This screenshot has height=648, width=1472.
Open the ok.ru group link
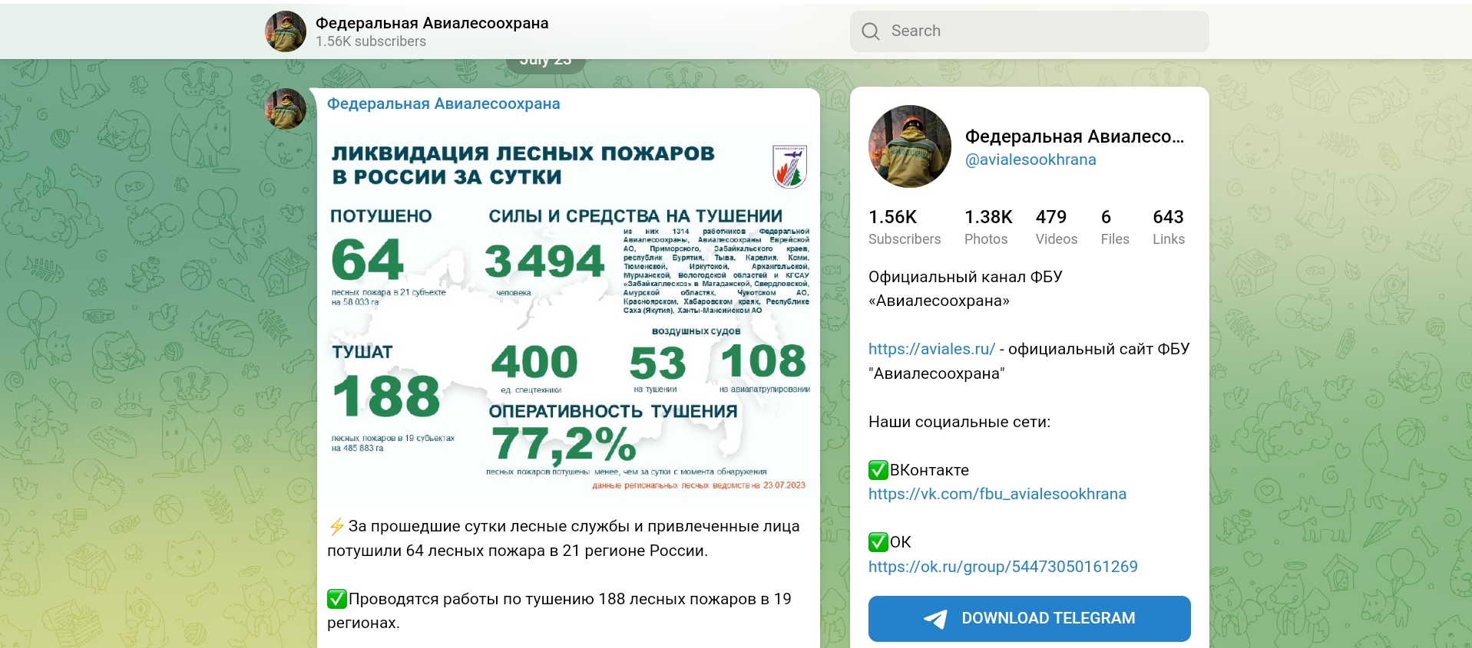pos(1003,567)
